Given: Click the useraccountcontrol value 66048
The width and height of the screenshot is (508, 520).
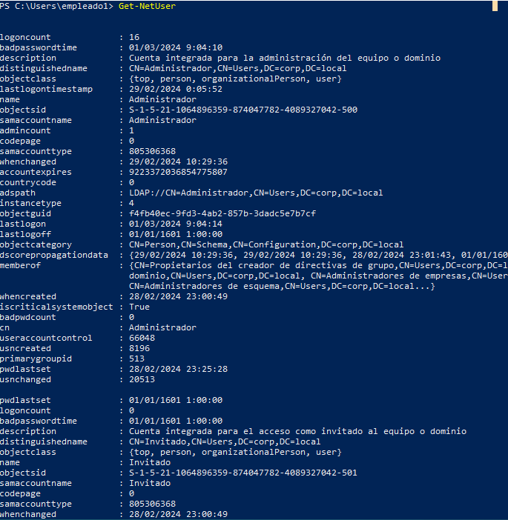Looking at the screenshot, I should coord(142,338).
